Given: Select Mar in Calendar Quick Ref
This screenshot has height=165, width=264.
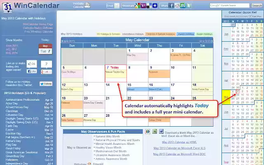Looking at the screenshot, I should click(x=226, y=64).
